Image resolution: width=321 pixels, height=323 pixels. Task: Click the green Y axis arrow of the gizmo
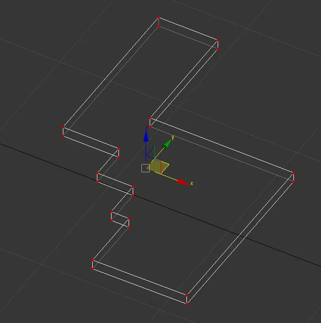pos(167,144)
